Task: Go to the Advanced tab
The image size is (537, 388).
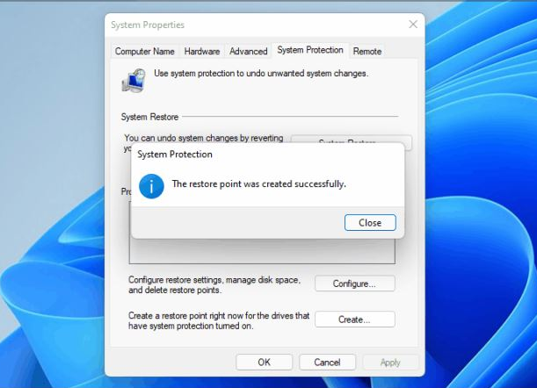Action: click(248, 52)
